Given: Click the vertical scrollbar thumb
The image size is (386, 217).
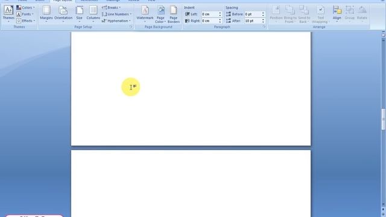Looking at the screenshot, I should pos(384,119).
